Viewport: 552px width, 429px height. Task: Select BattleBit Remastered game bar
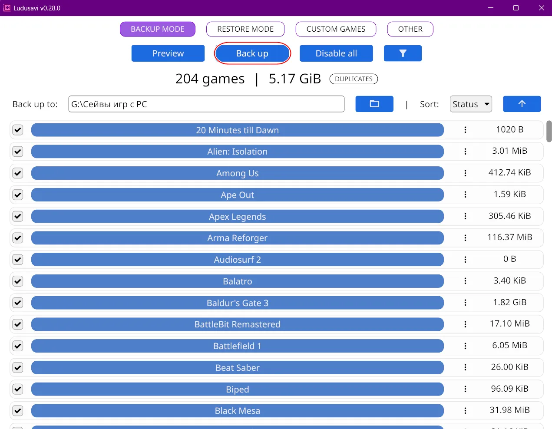238,324
